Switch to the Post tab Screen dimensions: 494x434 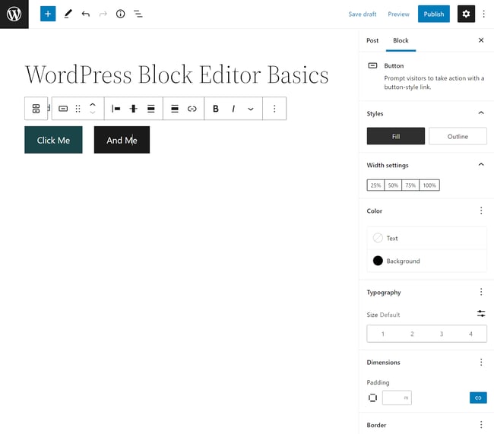[x=372, y=40]
